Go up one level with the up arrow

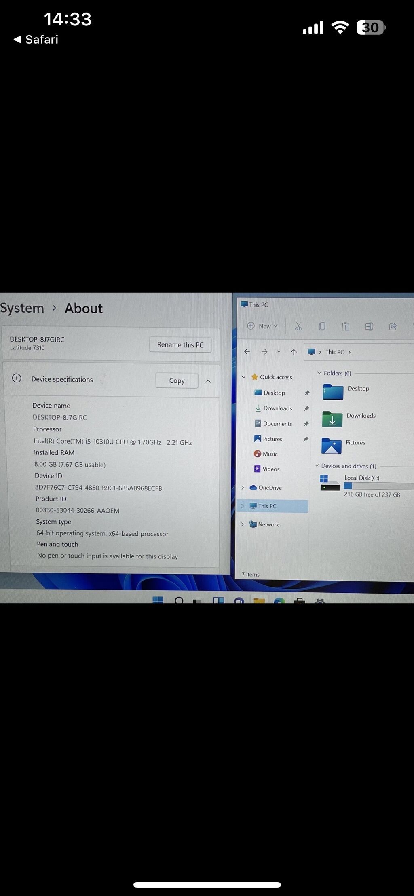pos(294,352)
